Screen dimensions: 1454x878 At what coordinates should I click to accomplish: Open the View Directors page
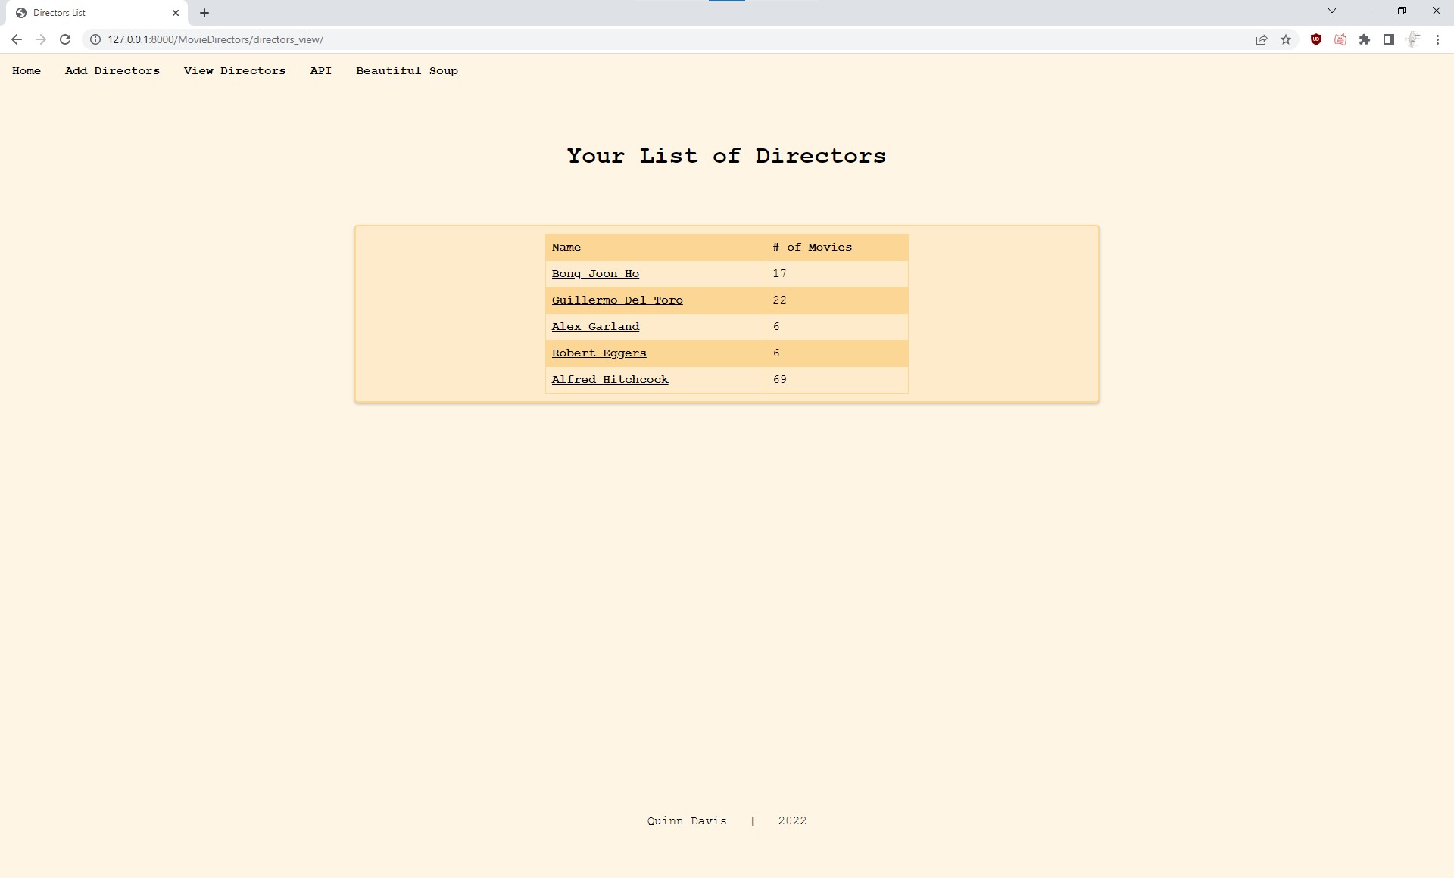[x=235, y=71]
